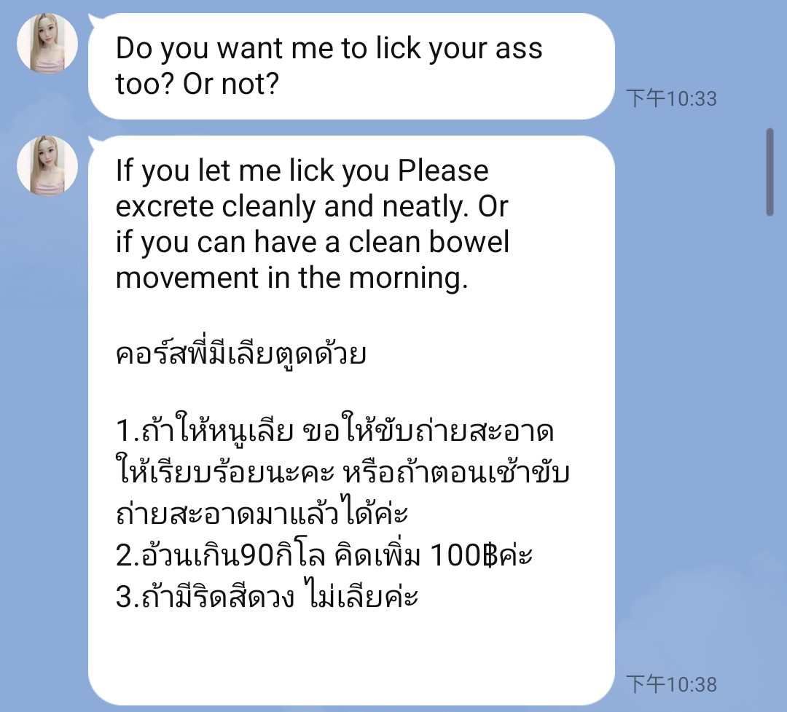Select the English paragraph in the second message
This screenshot has height=712, width=787.
pos(312,224)
